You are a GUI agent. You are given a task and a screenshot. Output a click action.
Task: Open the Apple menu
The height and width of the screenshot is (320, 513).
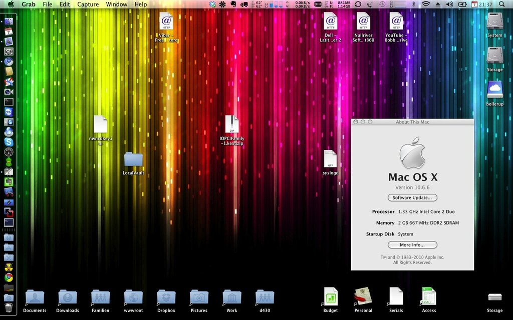11,4
